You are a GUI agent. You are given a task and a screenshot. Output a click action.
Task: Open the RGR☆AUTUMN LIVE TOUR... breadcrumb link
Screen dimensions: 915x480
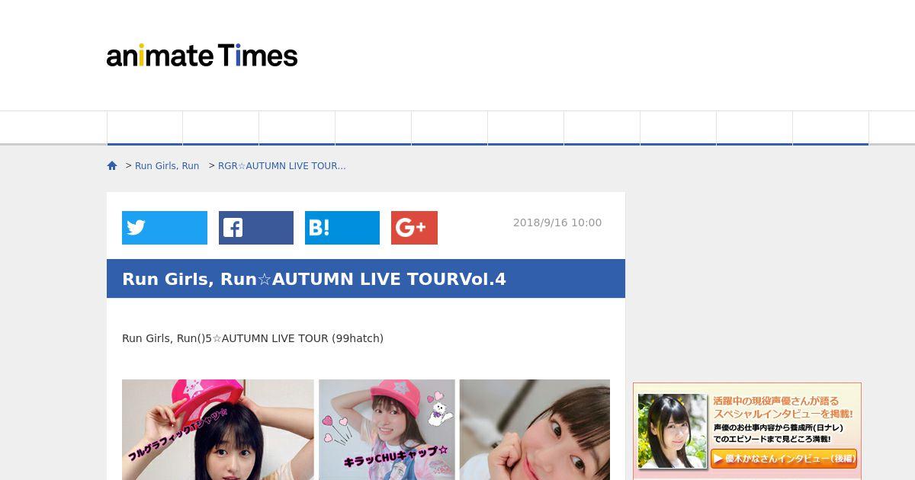coord(282,165)
